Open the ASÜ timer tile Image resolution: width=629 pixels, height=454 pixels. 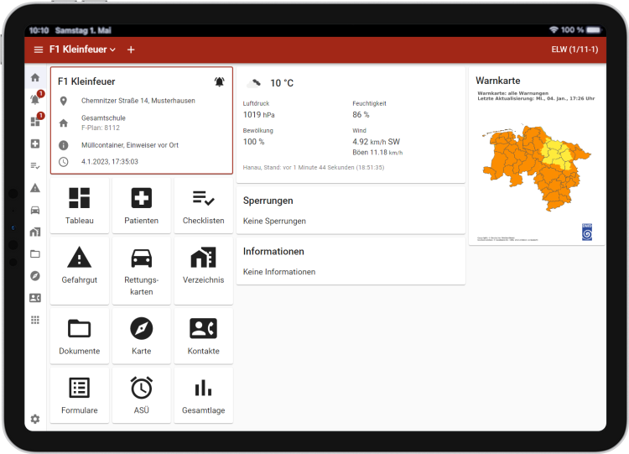click(x=141, y=394)
